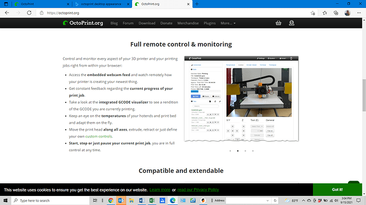Open the notification center icon
Screen dimensions: 366x205
(359, 200)
